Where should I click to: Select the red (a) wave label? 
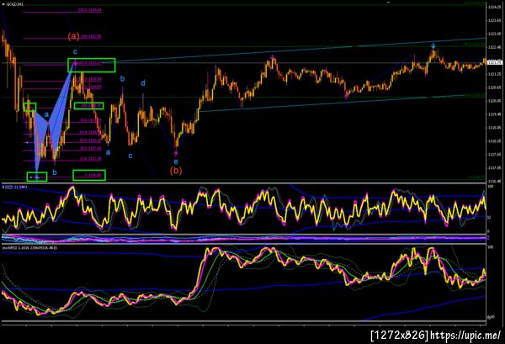coord(73,36)
